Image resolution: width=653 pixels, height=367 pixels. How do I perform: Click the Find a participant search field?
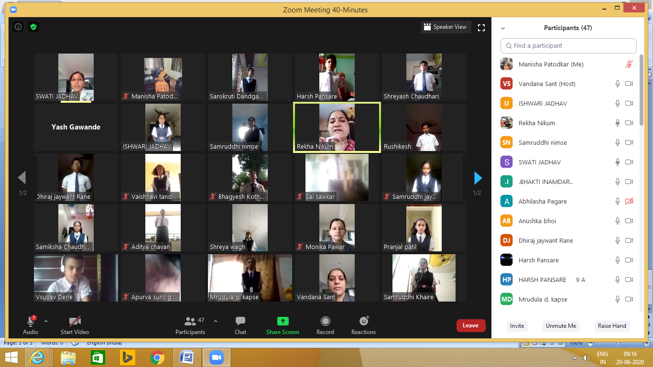(x=568, y=46)
